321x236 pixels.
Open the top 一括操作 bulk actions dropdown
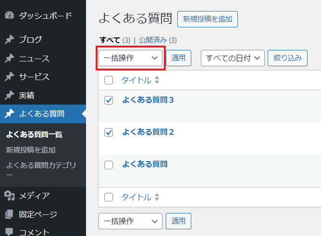coord(130,58)
